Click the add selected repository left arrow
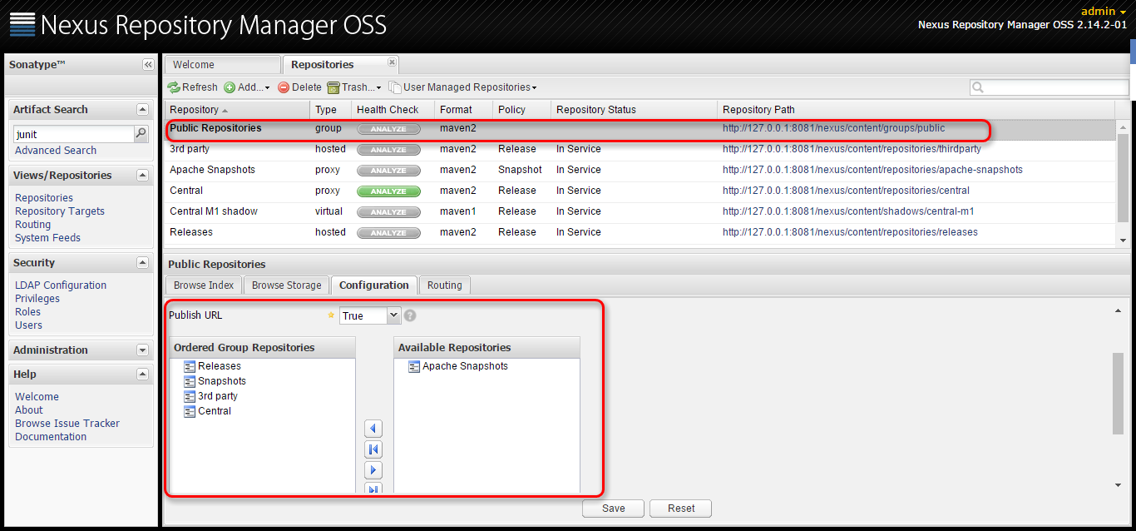The width and height of the screenshot is (1136, 531). click(x=373, y=429)
